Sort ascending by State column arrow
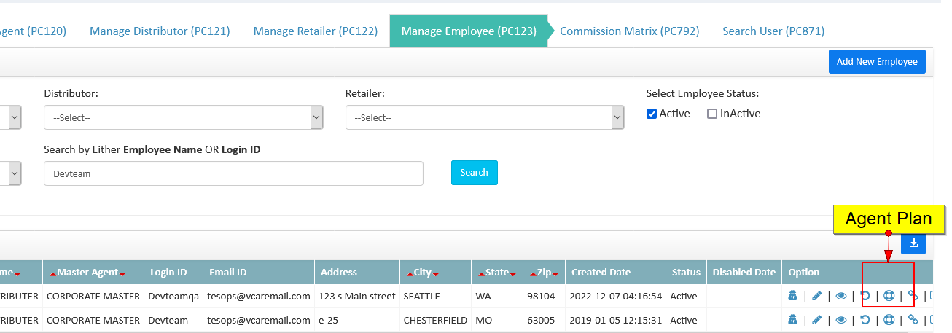The width and height of the screenshot is (952, 333). click(x=482, y=273)
